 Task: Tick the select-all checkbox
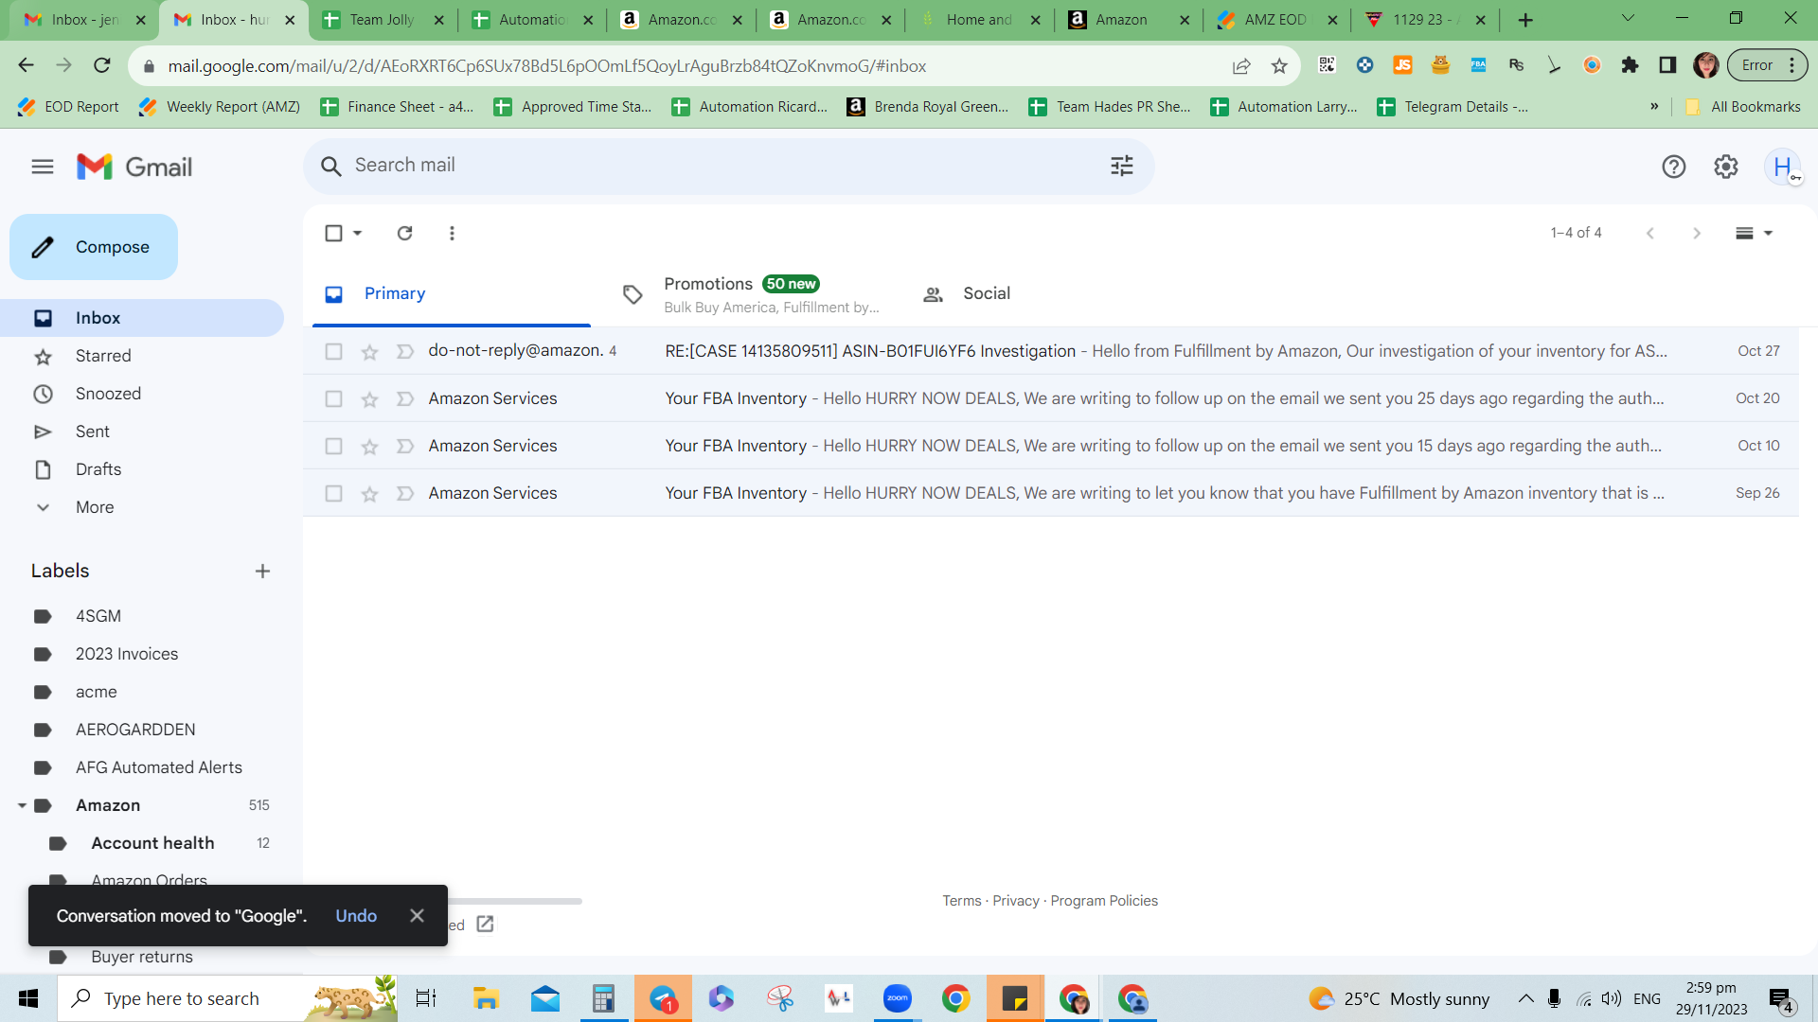[333, 233]
